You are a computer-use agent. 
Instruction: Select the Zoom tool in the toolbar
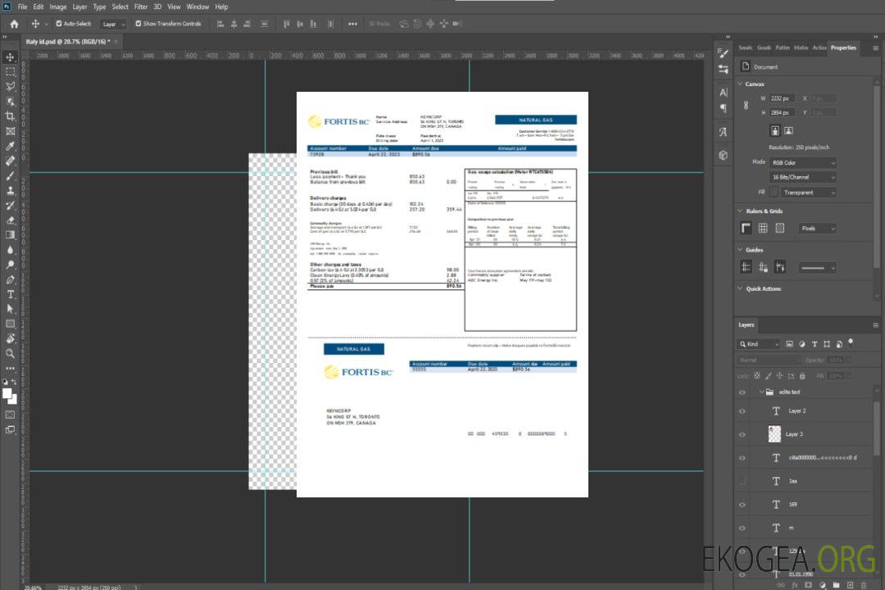[11, 353]
